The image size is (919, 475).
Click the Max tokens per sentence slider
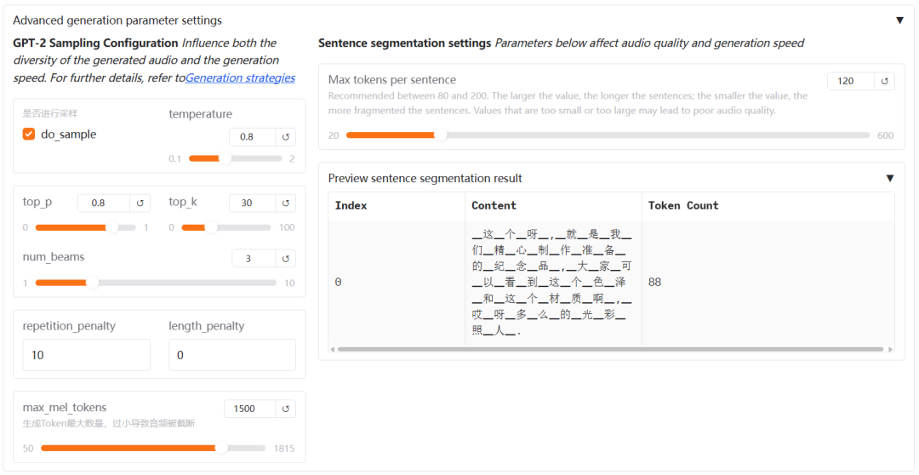click(608, 135)
